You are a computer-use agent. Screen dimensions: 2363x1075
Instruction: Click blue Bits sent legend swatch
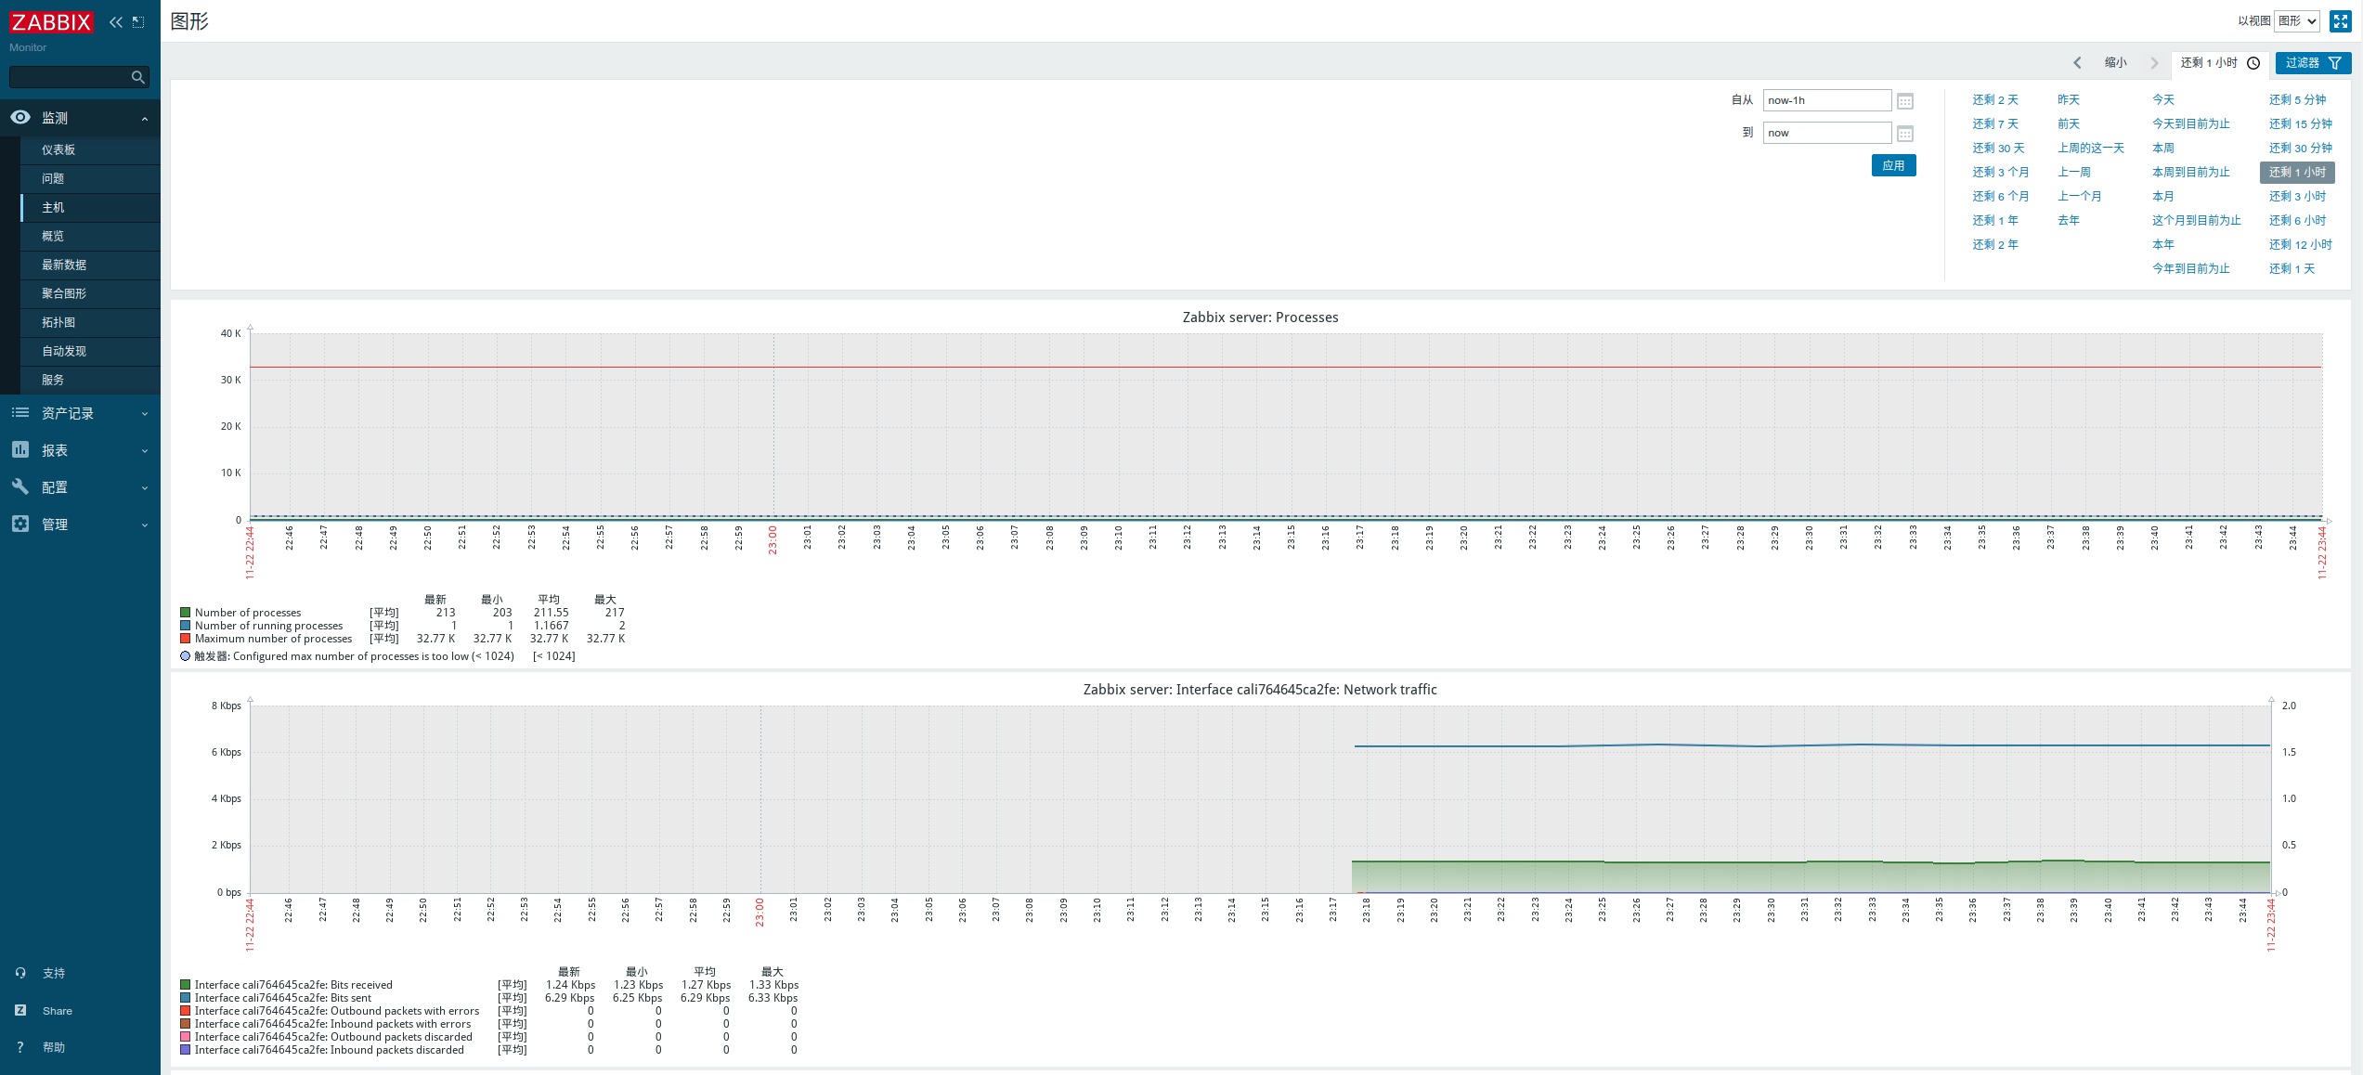[185, 998]
